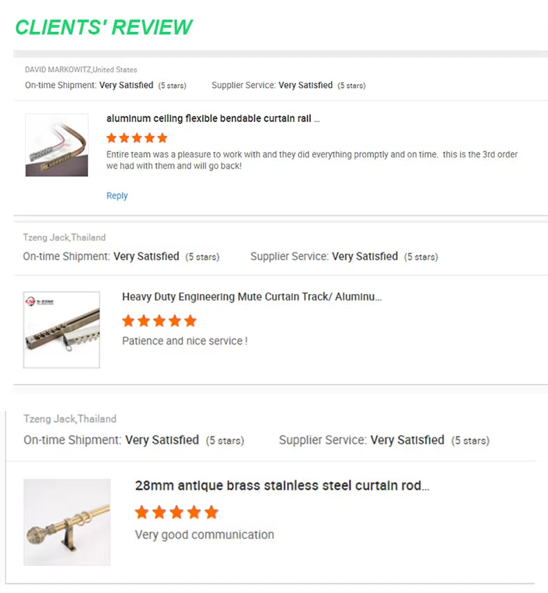Click the Reply link under David's review
This screenshot has width=548, height=593.
(117, 196)
